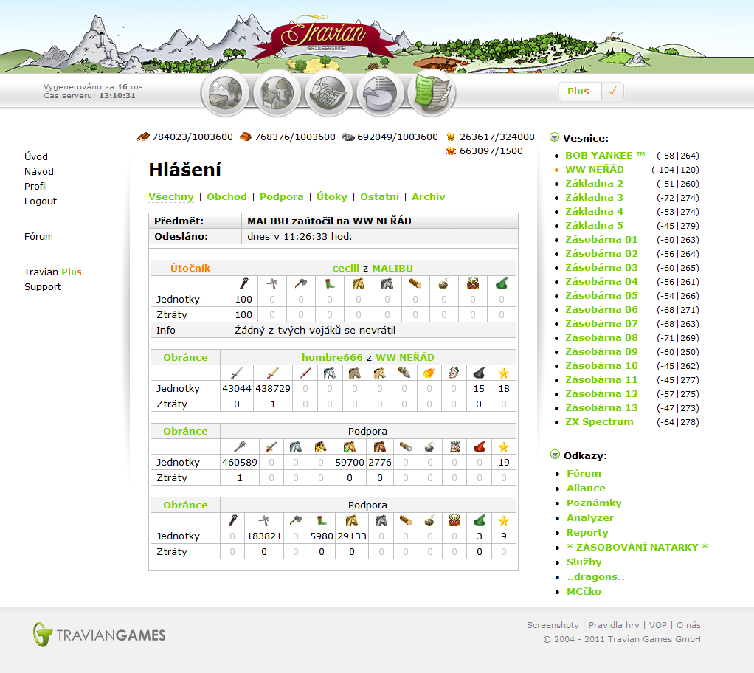The height and width of the screenshot is (673, 754).
Task: Open Profil in left menu
Action: (x=35, y=187)
